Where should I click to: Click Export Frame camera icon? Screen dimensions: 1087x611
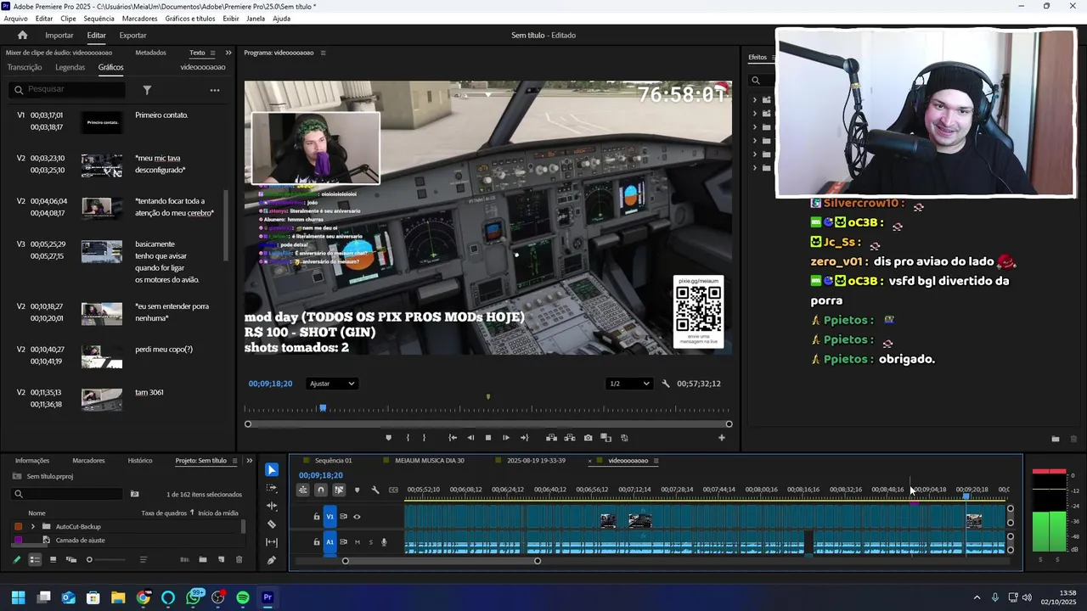pyautogui.click(x=588, y=438)
